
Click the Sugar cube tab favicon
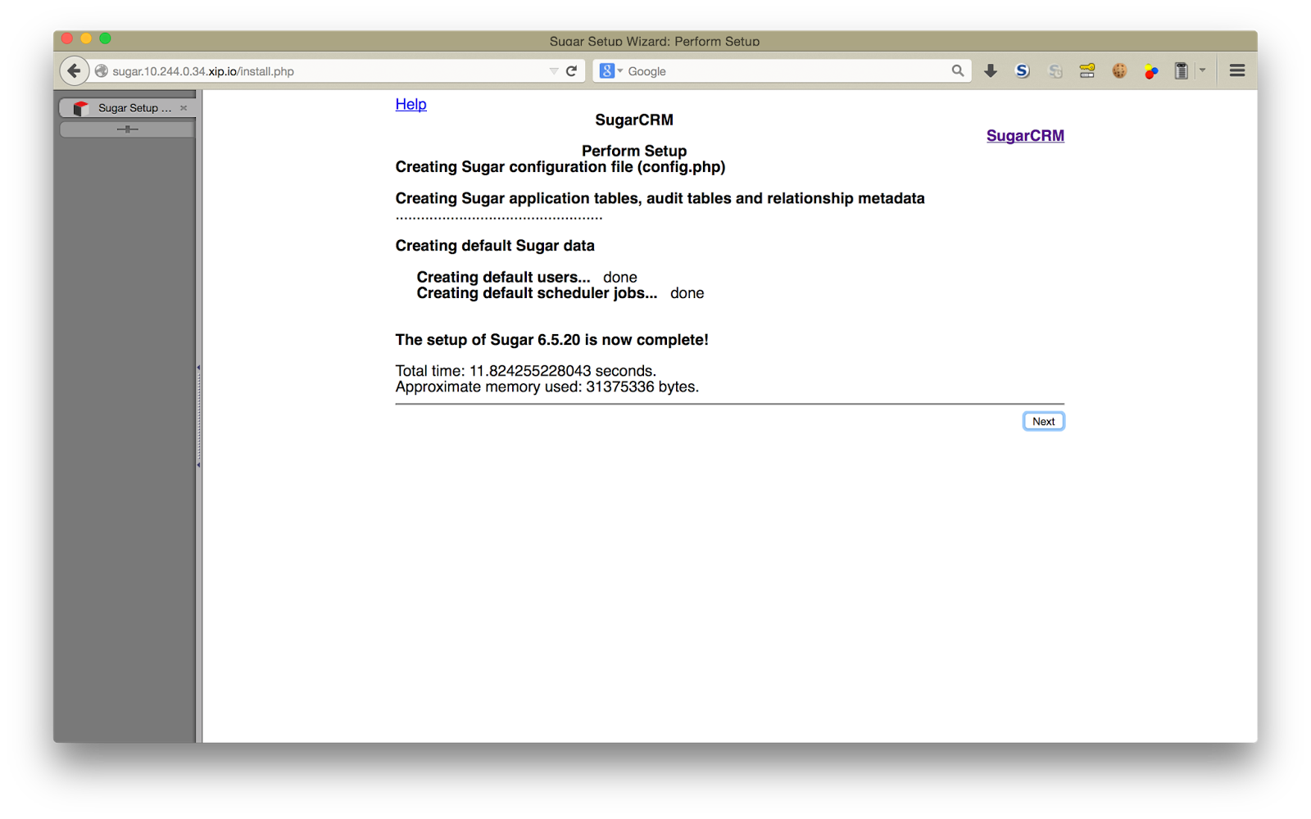[80, 108]
